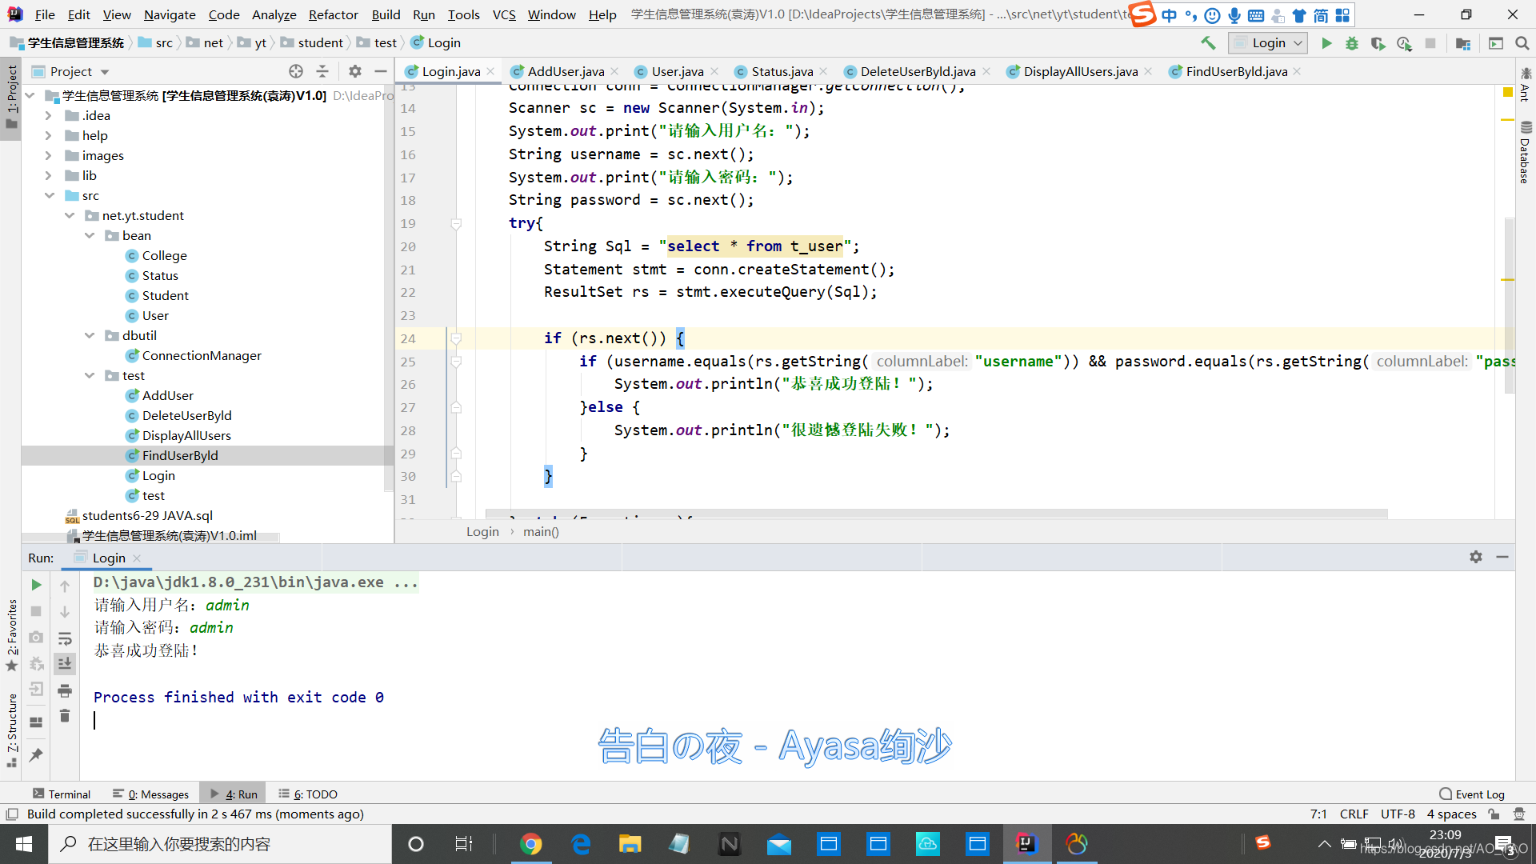This screenshot has height=864, width=1536.
Task: Click the UTF-8 encoding selector
Action: click(x=1398, y=814)
